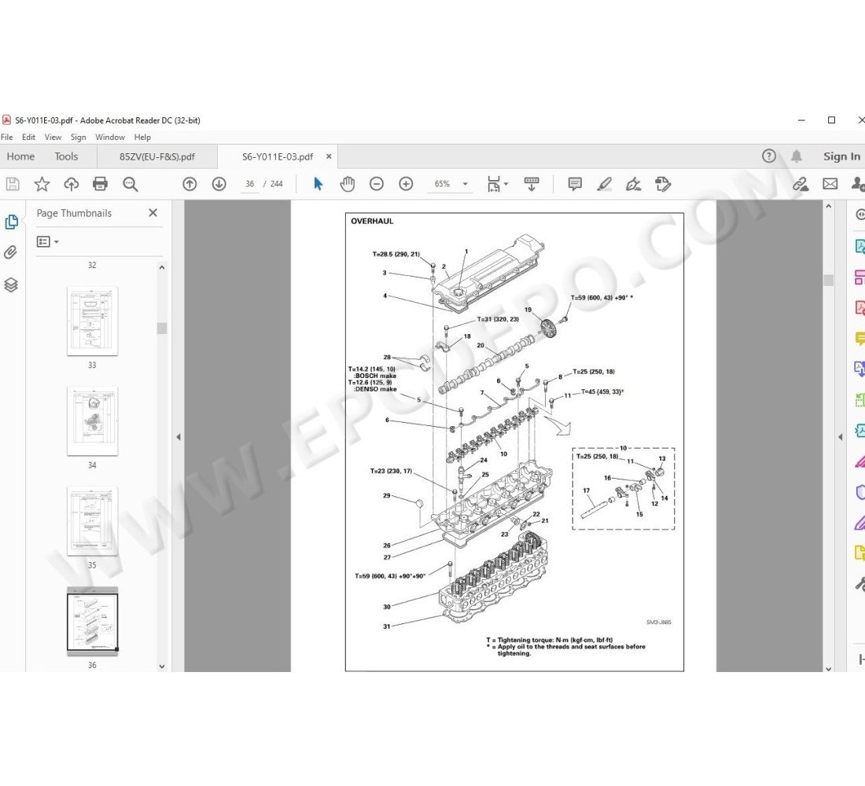Open the Sign menu
This screenshot has height=786, width=865.
tap(79, 137)
